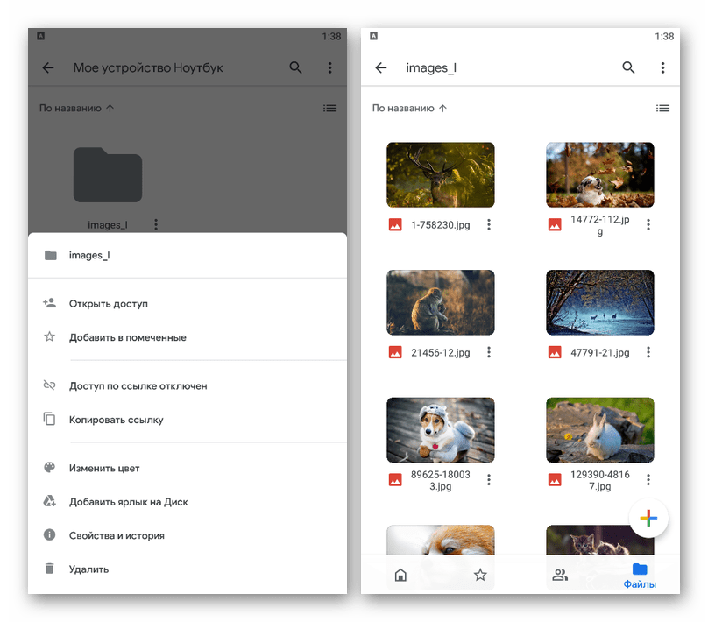Viewport: 708px width, 622px height.
Task: Select Изменить цвет palette option
Action: [x=104, y=469]
